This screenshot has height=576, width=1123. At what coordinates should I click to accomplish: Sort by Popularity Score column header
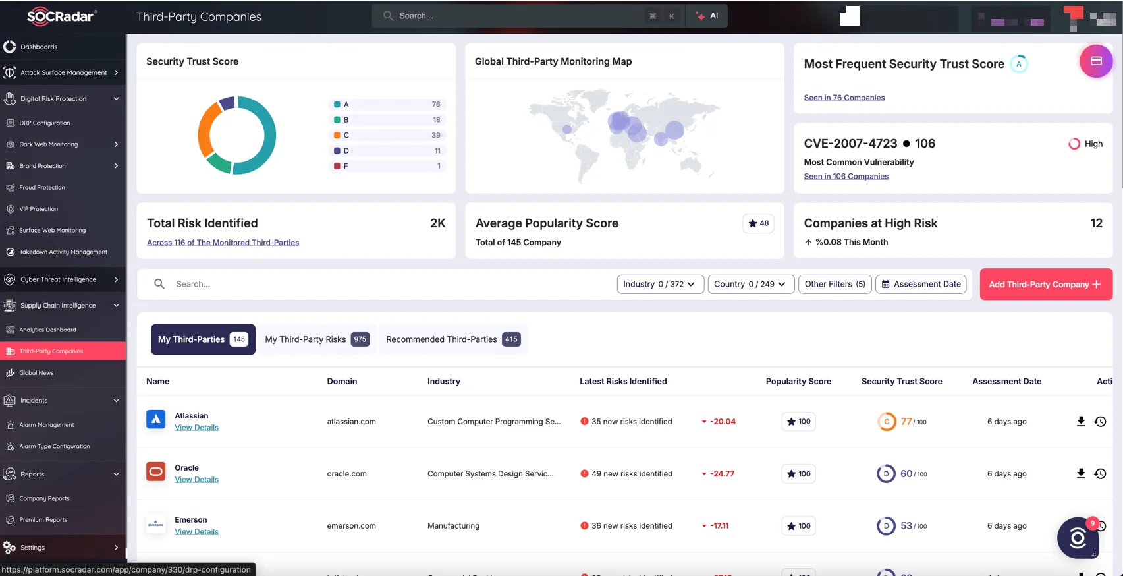click(x=798, y=382)
